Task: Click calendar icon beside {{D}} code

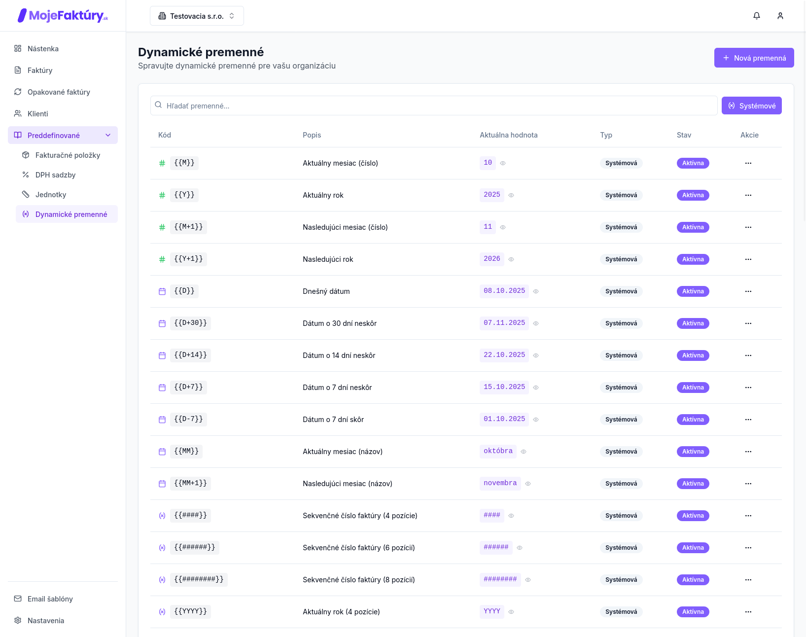Action: point(162,291)
